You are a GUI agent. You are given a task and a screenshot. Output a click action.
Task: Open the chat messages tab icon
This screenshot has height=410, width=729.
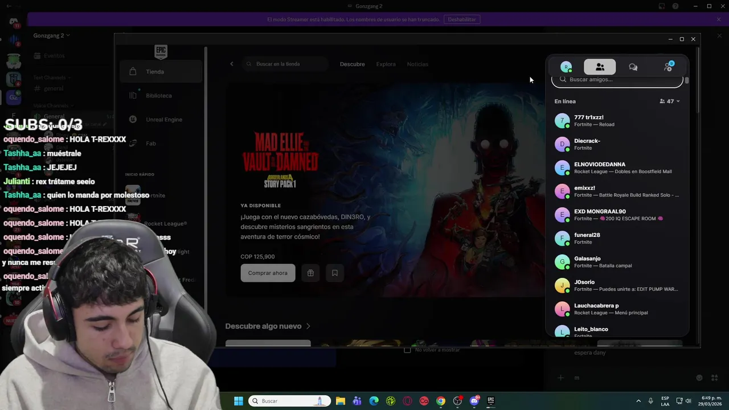[x=633, y=67]
